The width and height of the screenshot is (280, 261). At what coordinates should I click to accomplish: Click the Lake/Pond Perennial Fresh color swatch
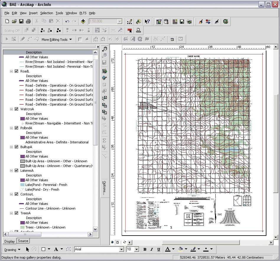coord(22,185)
